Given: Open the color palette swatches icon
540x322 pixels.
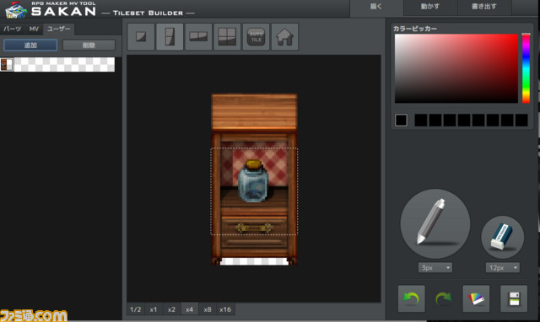Looking at the screenshot, I should coord(476,298).
